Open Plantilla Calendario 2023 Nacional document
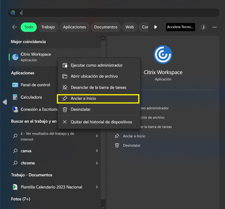The image size is (225, 209). [x=55, y=187]
